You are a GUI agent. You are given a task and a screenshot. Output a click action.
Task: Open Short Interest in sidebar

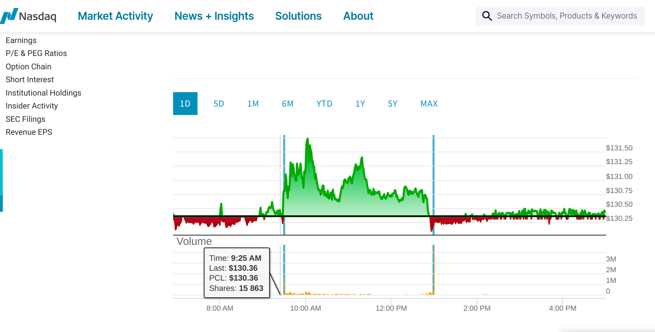point(30,80)
